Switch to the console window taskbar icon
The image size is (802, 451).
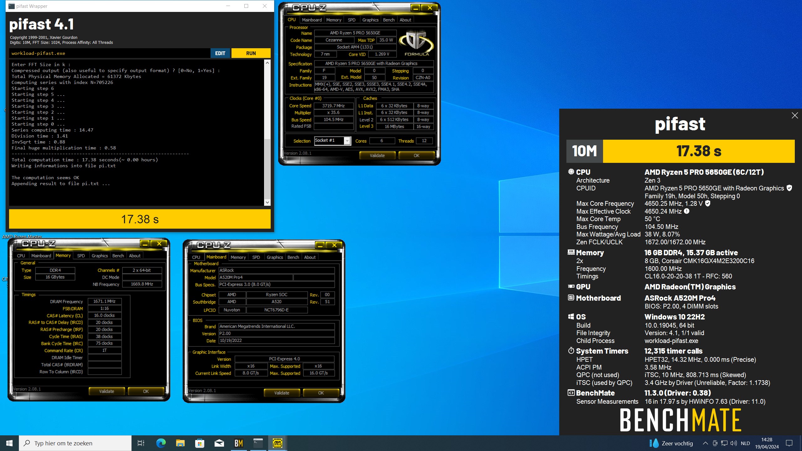258,443
